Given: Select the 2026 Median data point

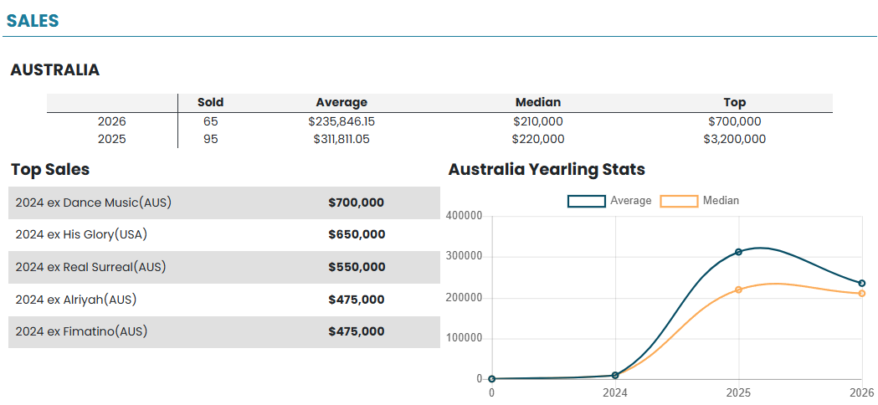Looking at the screenshot, I should click(x=862, y=294).
